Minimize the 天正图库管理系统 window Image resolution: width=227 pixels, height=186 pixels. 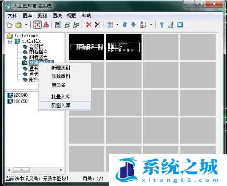click(x=189, y=4)
